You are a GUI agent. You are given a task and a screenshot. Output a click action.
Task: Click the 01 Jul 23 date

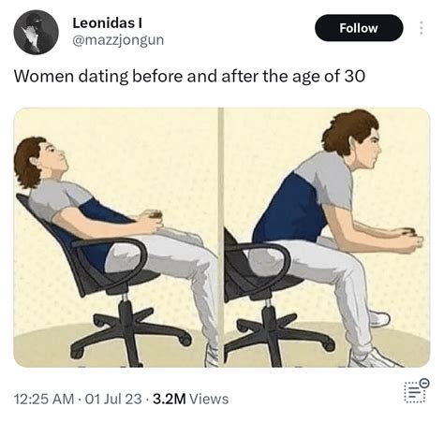[x=113, y=399]
